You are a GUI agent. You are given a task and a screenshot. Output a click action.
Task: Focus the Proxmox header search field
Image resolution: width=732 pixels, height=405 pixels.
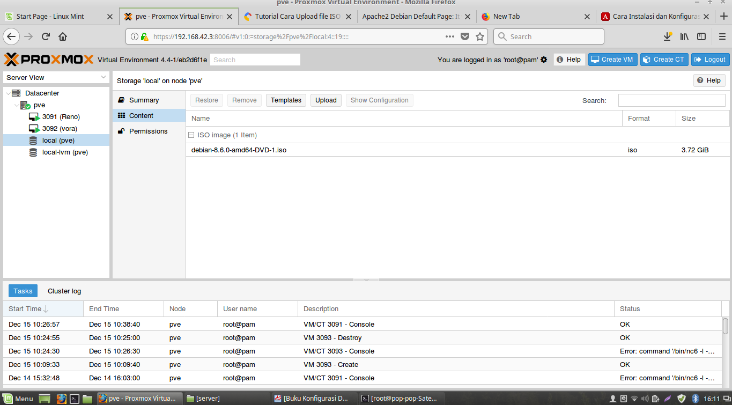[x=255, y=60]
